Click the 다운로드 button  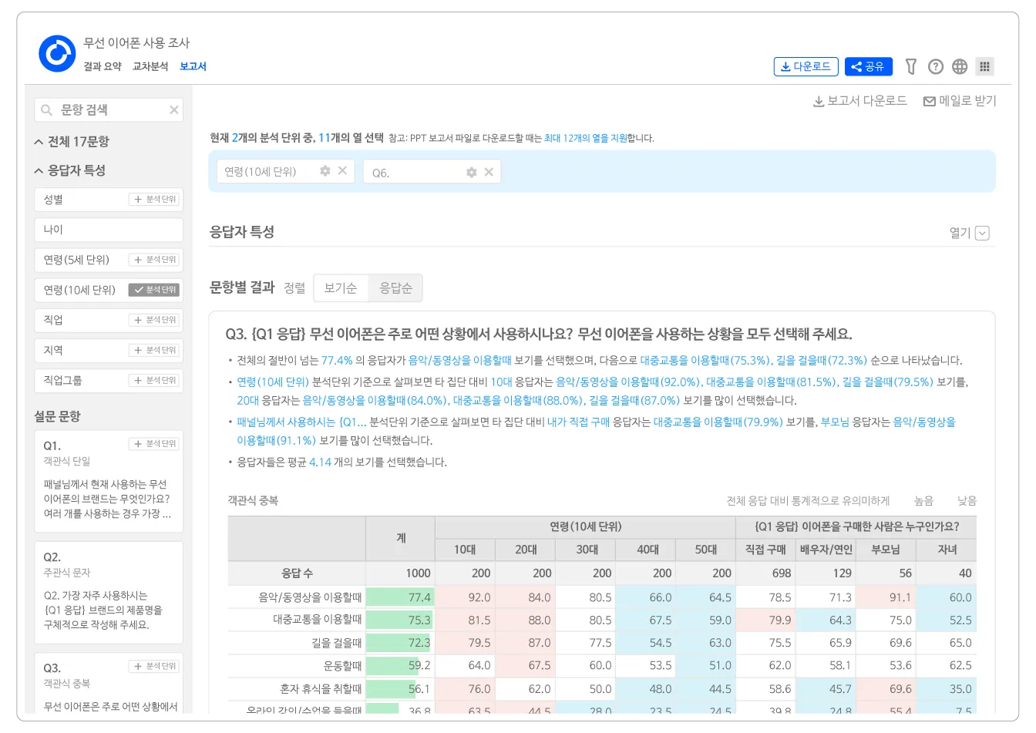click(x=806, y=66)
